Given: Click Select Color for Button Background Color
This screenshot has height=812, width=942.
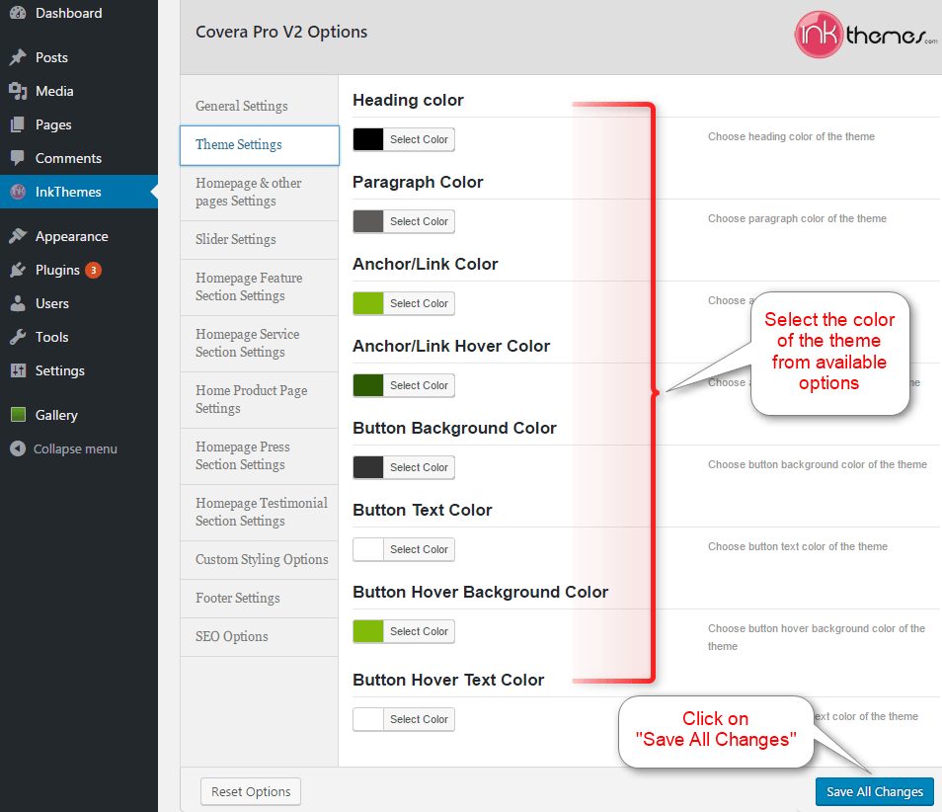Looking at the screenshot, I should pyautogui.click(x=419, y=467).
